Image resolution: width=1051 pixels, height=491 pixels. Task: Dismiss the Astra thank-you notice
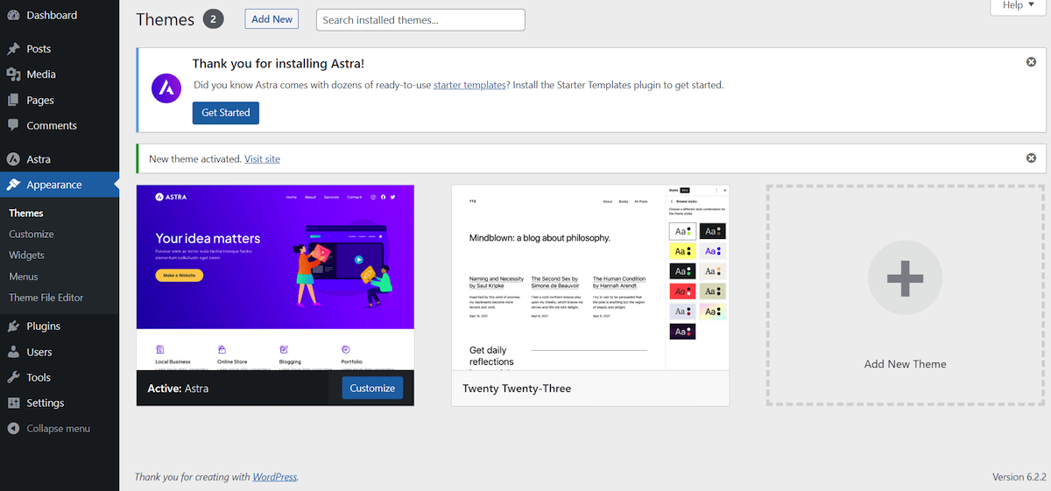coord(1031,62)
